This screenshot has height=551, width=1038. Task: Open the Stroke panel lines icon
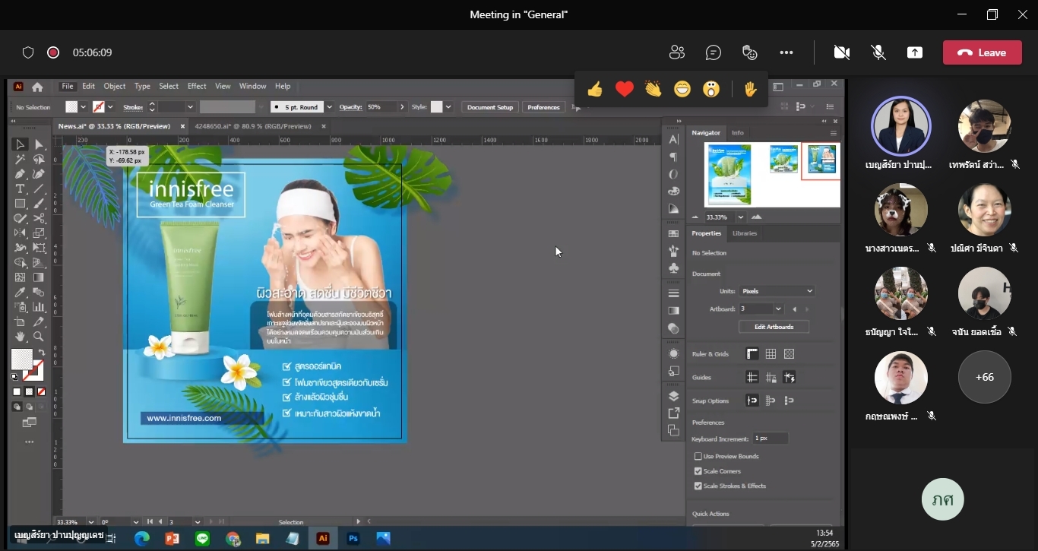[x=673, y=293]
